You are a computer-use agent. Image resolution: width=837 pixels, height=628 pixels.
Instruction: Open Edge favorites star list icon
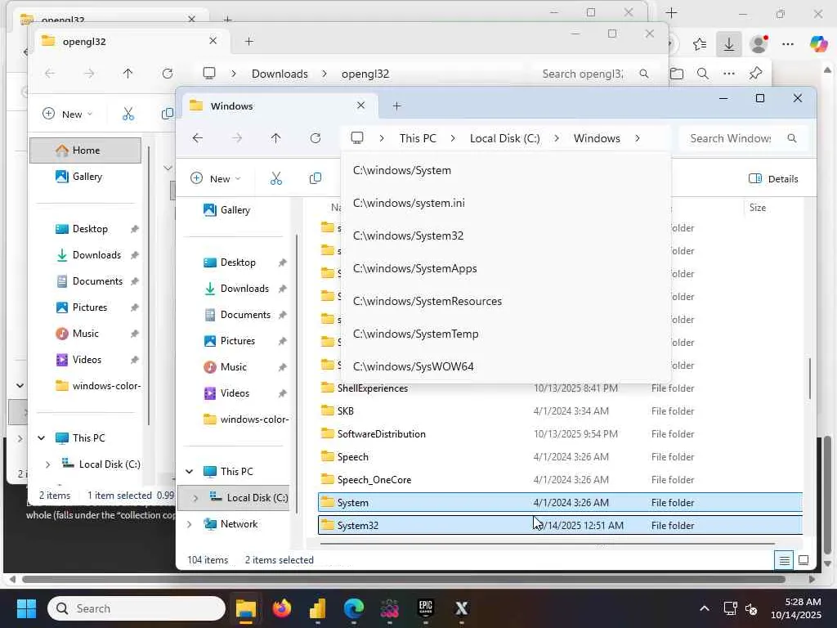(x=700, y=44)
